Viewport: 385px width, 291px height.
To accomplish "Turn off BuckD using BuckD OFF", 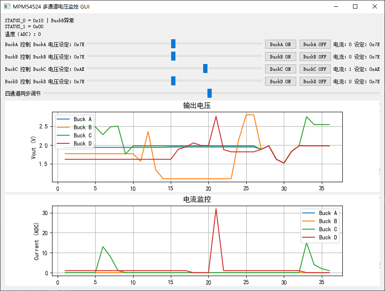I will tap(315, 81).
